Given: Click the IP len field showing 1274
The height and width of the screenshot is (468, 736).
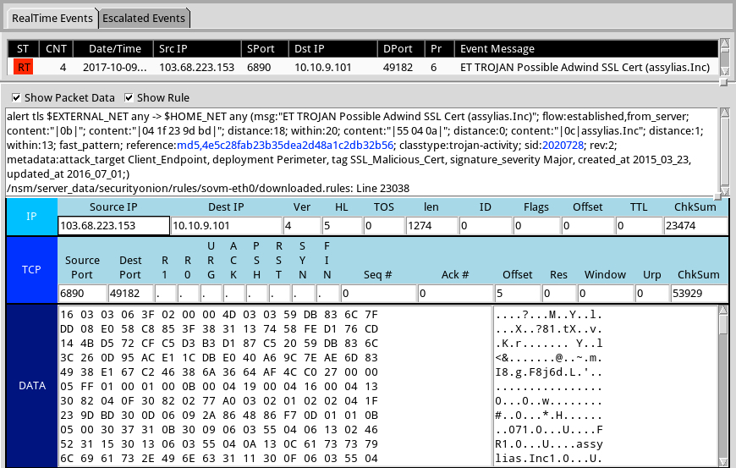Looking at the screenshot, I should (x=431, y=226).
